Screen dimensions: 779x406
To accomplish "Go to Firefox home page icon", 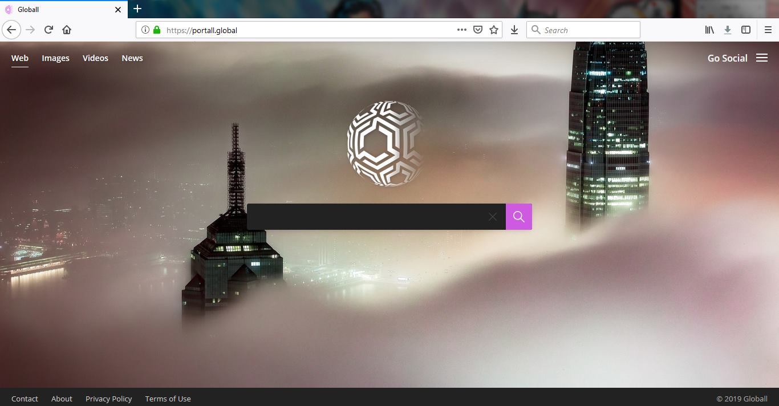I will (x=67, y=30).
